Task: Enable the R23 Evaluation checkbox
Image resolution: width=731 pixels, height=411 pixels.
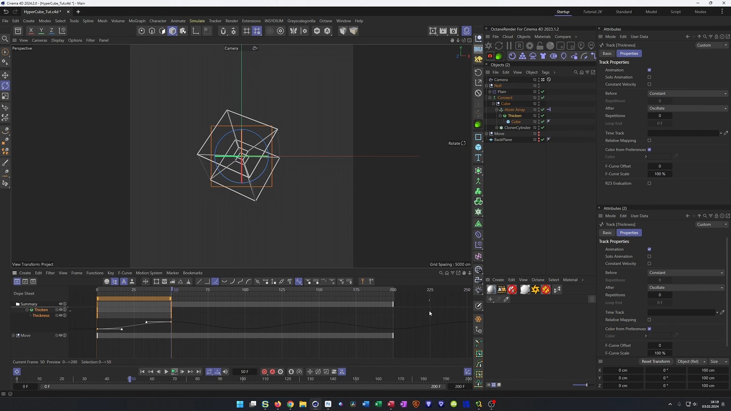Action: [x=649, y=184]
